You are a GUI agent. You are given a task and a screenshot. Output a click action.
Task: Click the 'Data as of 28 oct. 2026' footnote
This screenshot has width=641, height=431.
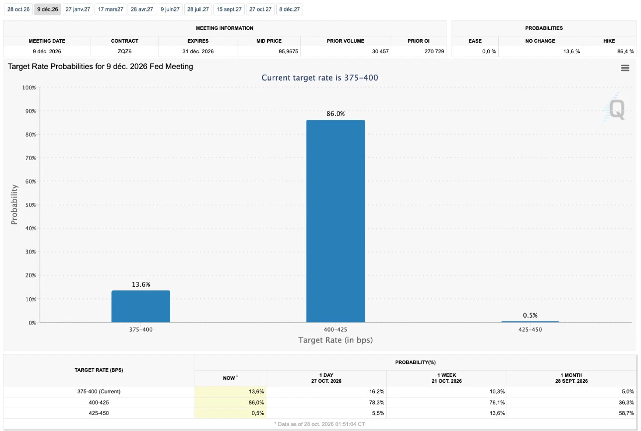pyautogui.click(x=320, y=424)
